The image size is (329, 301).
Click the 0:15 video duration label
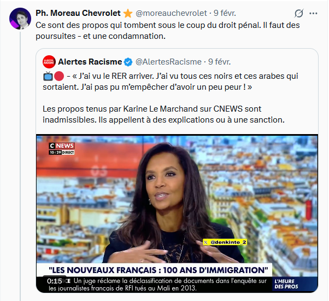pos(55,281)
